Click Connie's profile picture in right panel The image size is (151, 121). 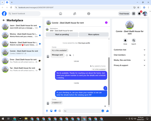(130, 25)
